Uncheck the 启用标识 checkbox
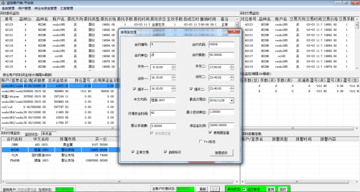360x192 pixels. (x=166, y=152)
